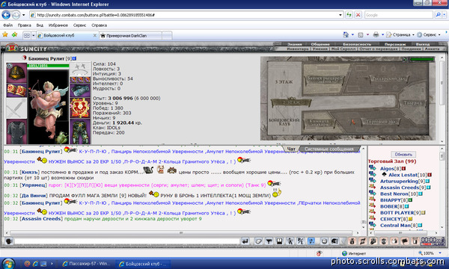Click the frog pet icon

click(61, 137)
